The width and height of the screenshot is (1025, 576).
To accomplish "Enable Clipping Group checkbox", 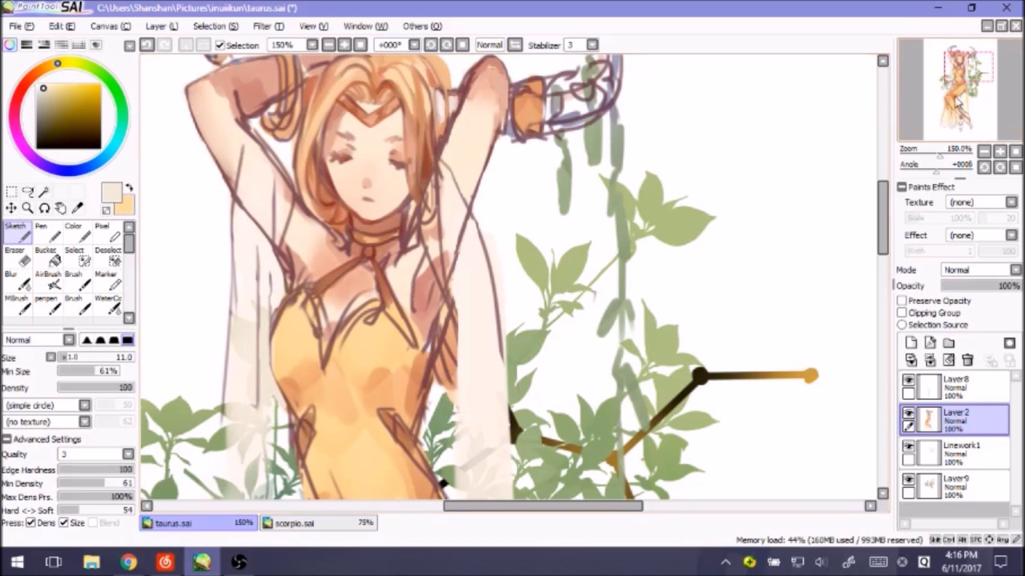I will [902, 313].
